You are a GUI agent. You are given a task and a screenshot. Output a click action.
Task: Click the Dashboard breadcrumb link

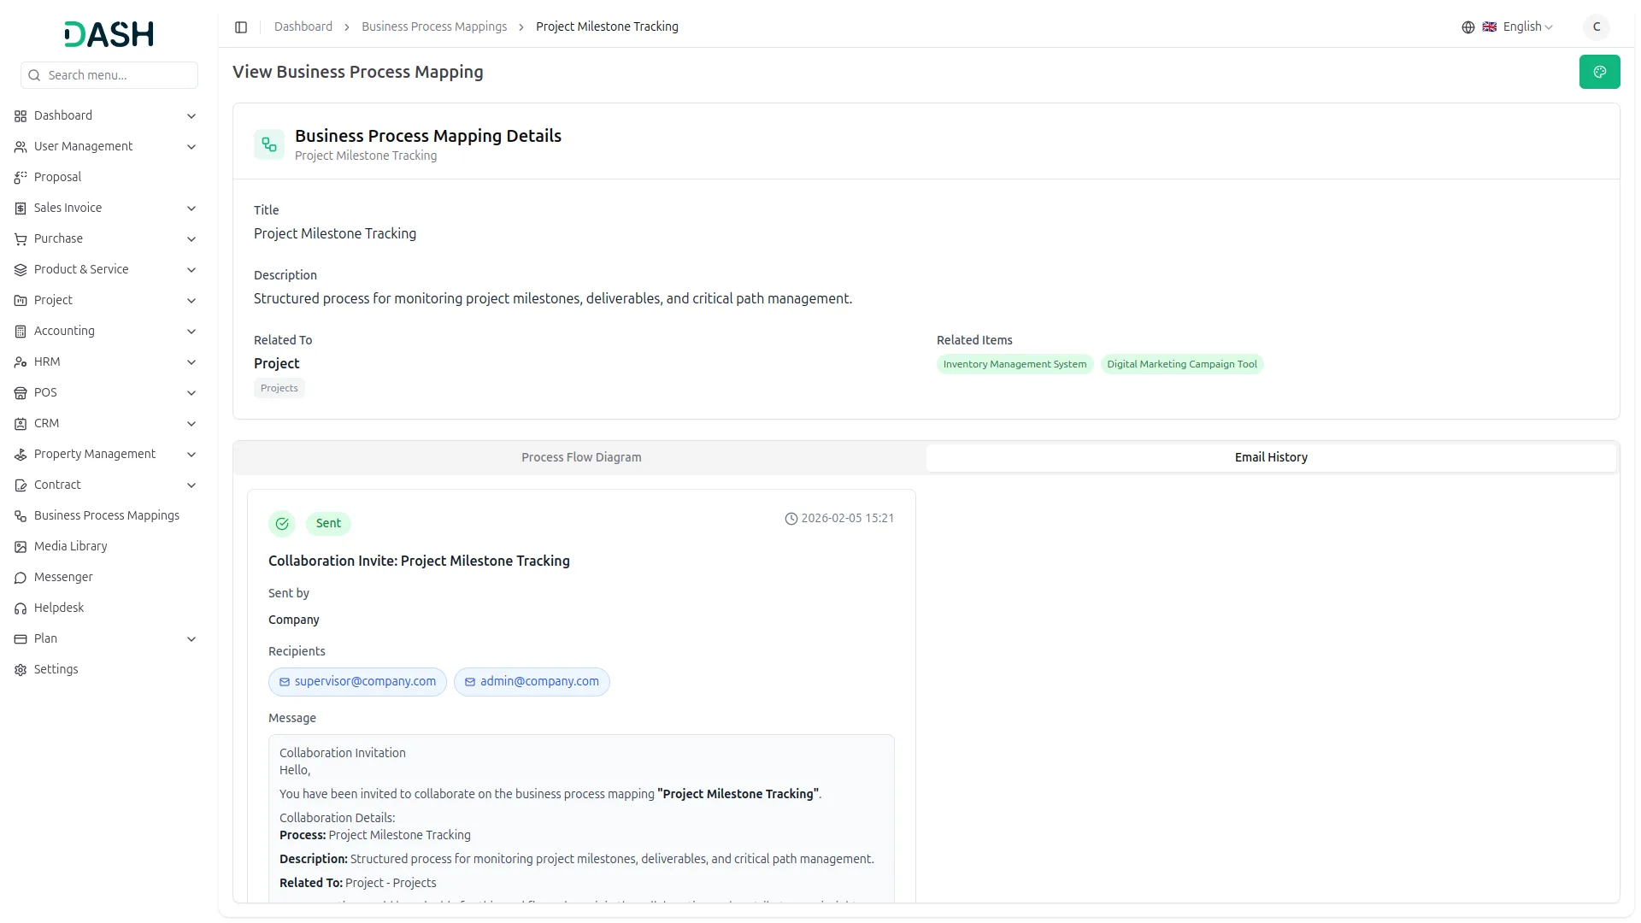tap(303, 27)
